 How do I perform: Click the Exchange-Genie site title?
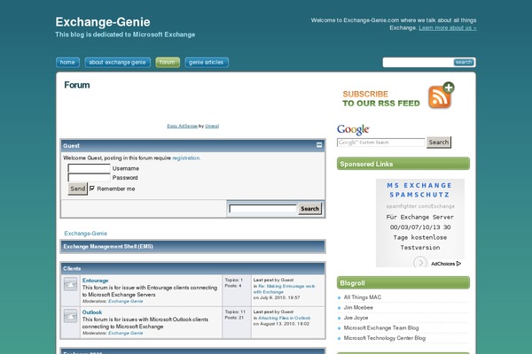point(103,22)
